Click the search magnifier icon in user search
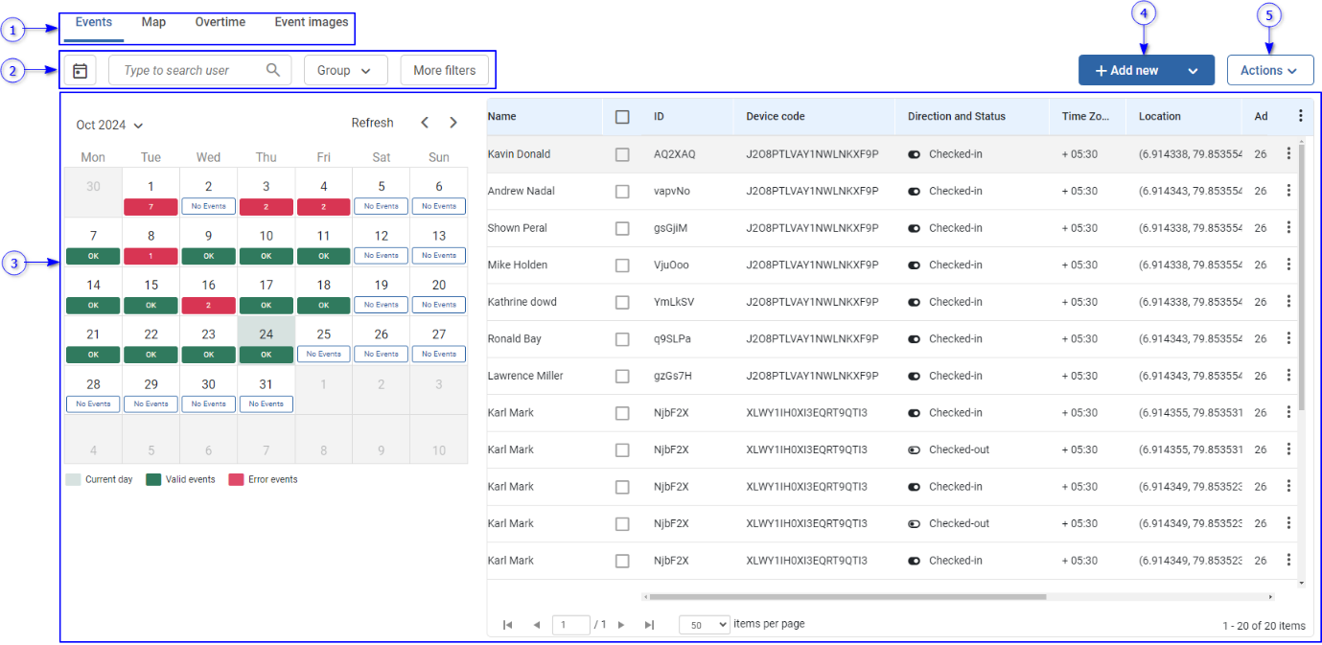The image size is (1322, 645). tap(273, 70)
